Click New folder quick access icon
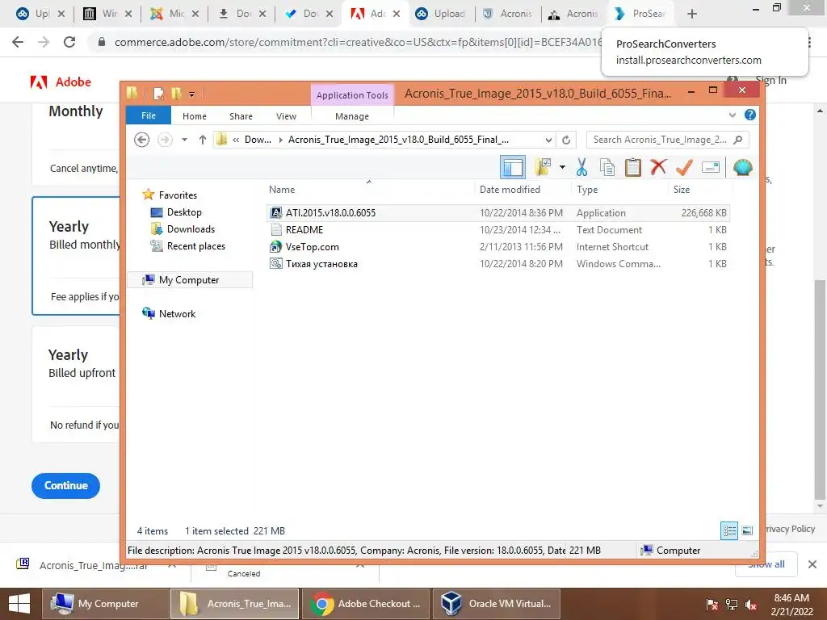The image size is (827, 620). click(176, 94)
